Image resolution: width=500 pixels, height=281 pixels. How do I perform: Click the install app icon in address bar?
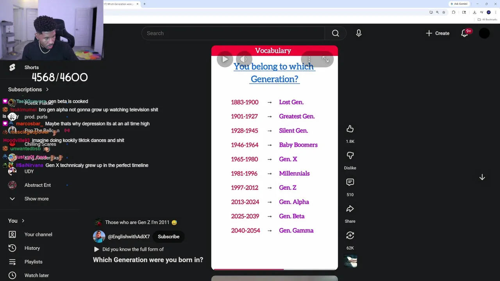431,12
